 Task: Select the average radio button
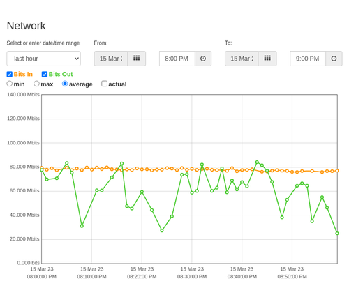point(65,84)
